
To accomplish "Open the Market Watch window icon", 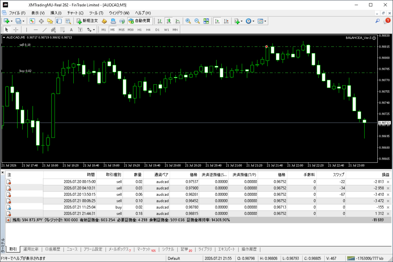I will pyautogui.click(x=32, y=21).
